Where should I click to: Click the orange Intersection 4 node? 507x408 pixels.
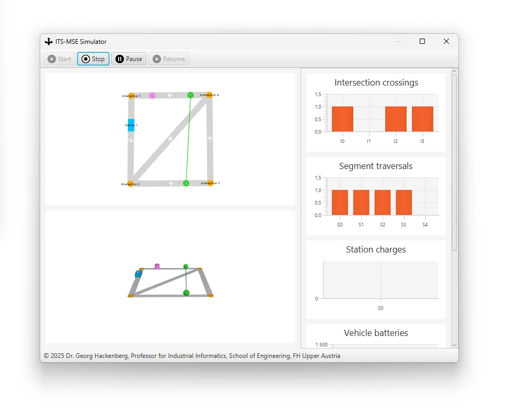pyautogui.click(x=209, y=94)
